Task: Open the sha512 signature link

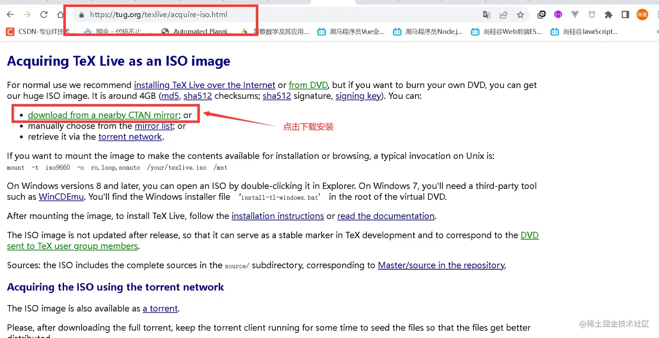Action: [x=277, y=96]
